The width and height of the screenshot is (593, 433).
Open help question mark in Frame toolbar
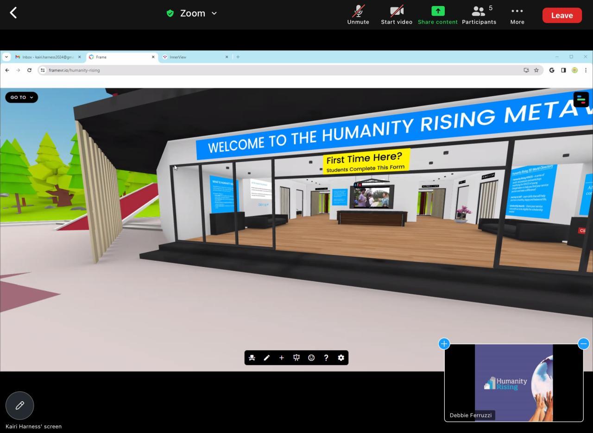point(326,358)
